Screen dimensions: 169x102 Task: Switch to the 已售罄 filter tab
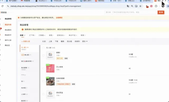tap(42, 35)
